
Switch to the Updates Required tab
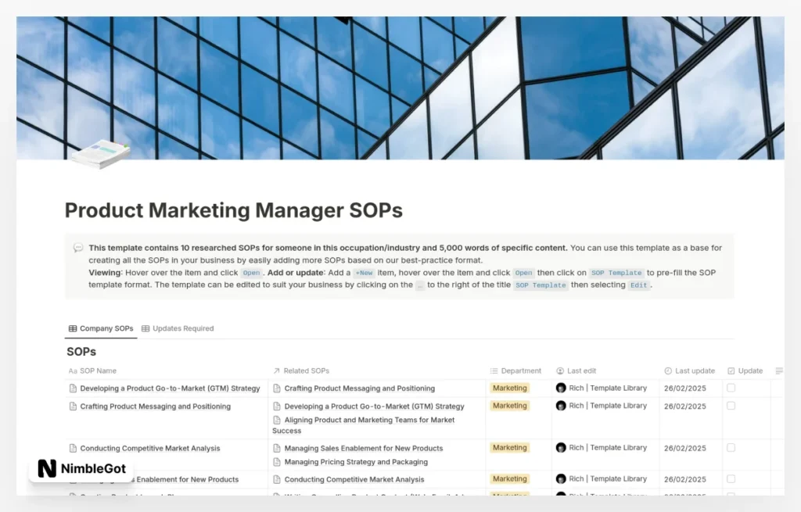pyautogui.click(x=178, y=328)
